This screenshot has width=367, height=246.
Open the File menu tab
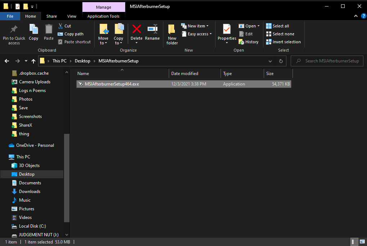click(10, 16)
